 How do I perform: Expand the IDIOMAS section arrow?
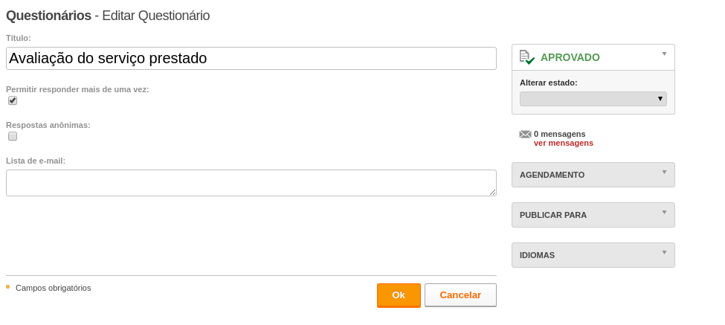click(665, 253)
